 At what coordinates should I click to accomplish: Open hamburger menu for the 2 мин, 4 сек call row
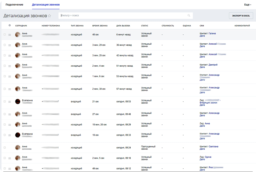(x=10, y=66)
